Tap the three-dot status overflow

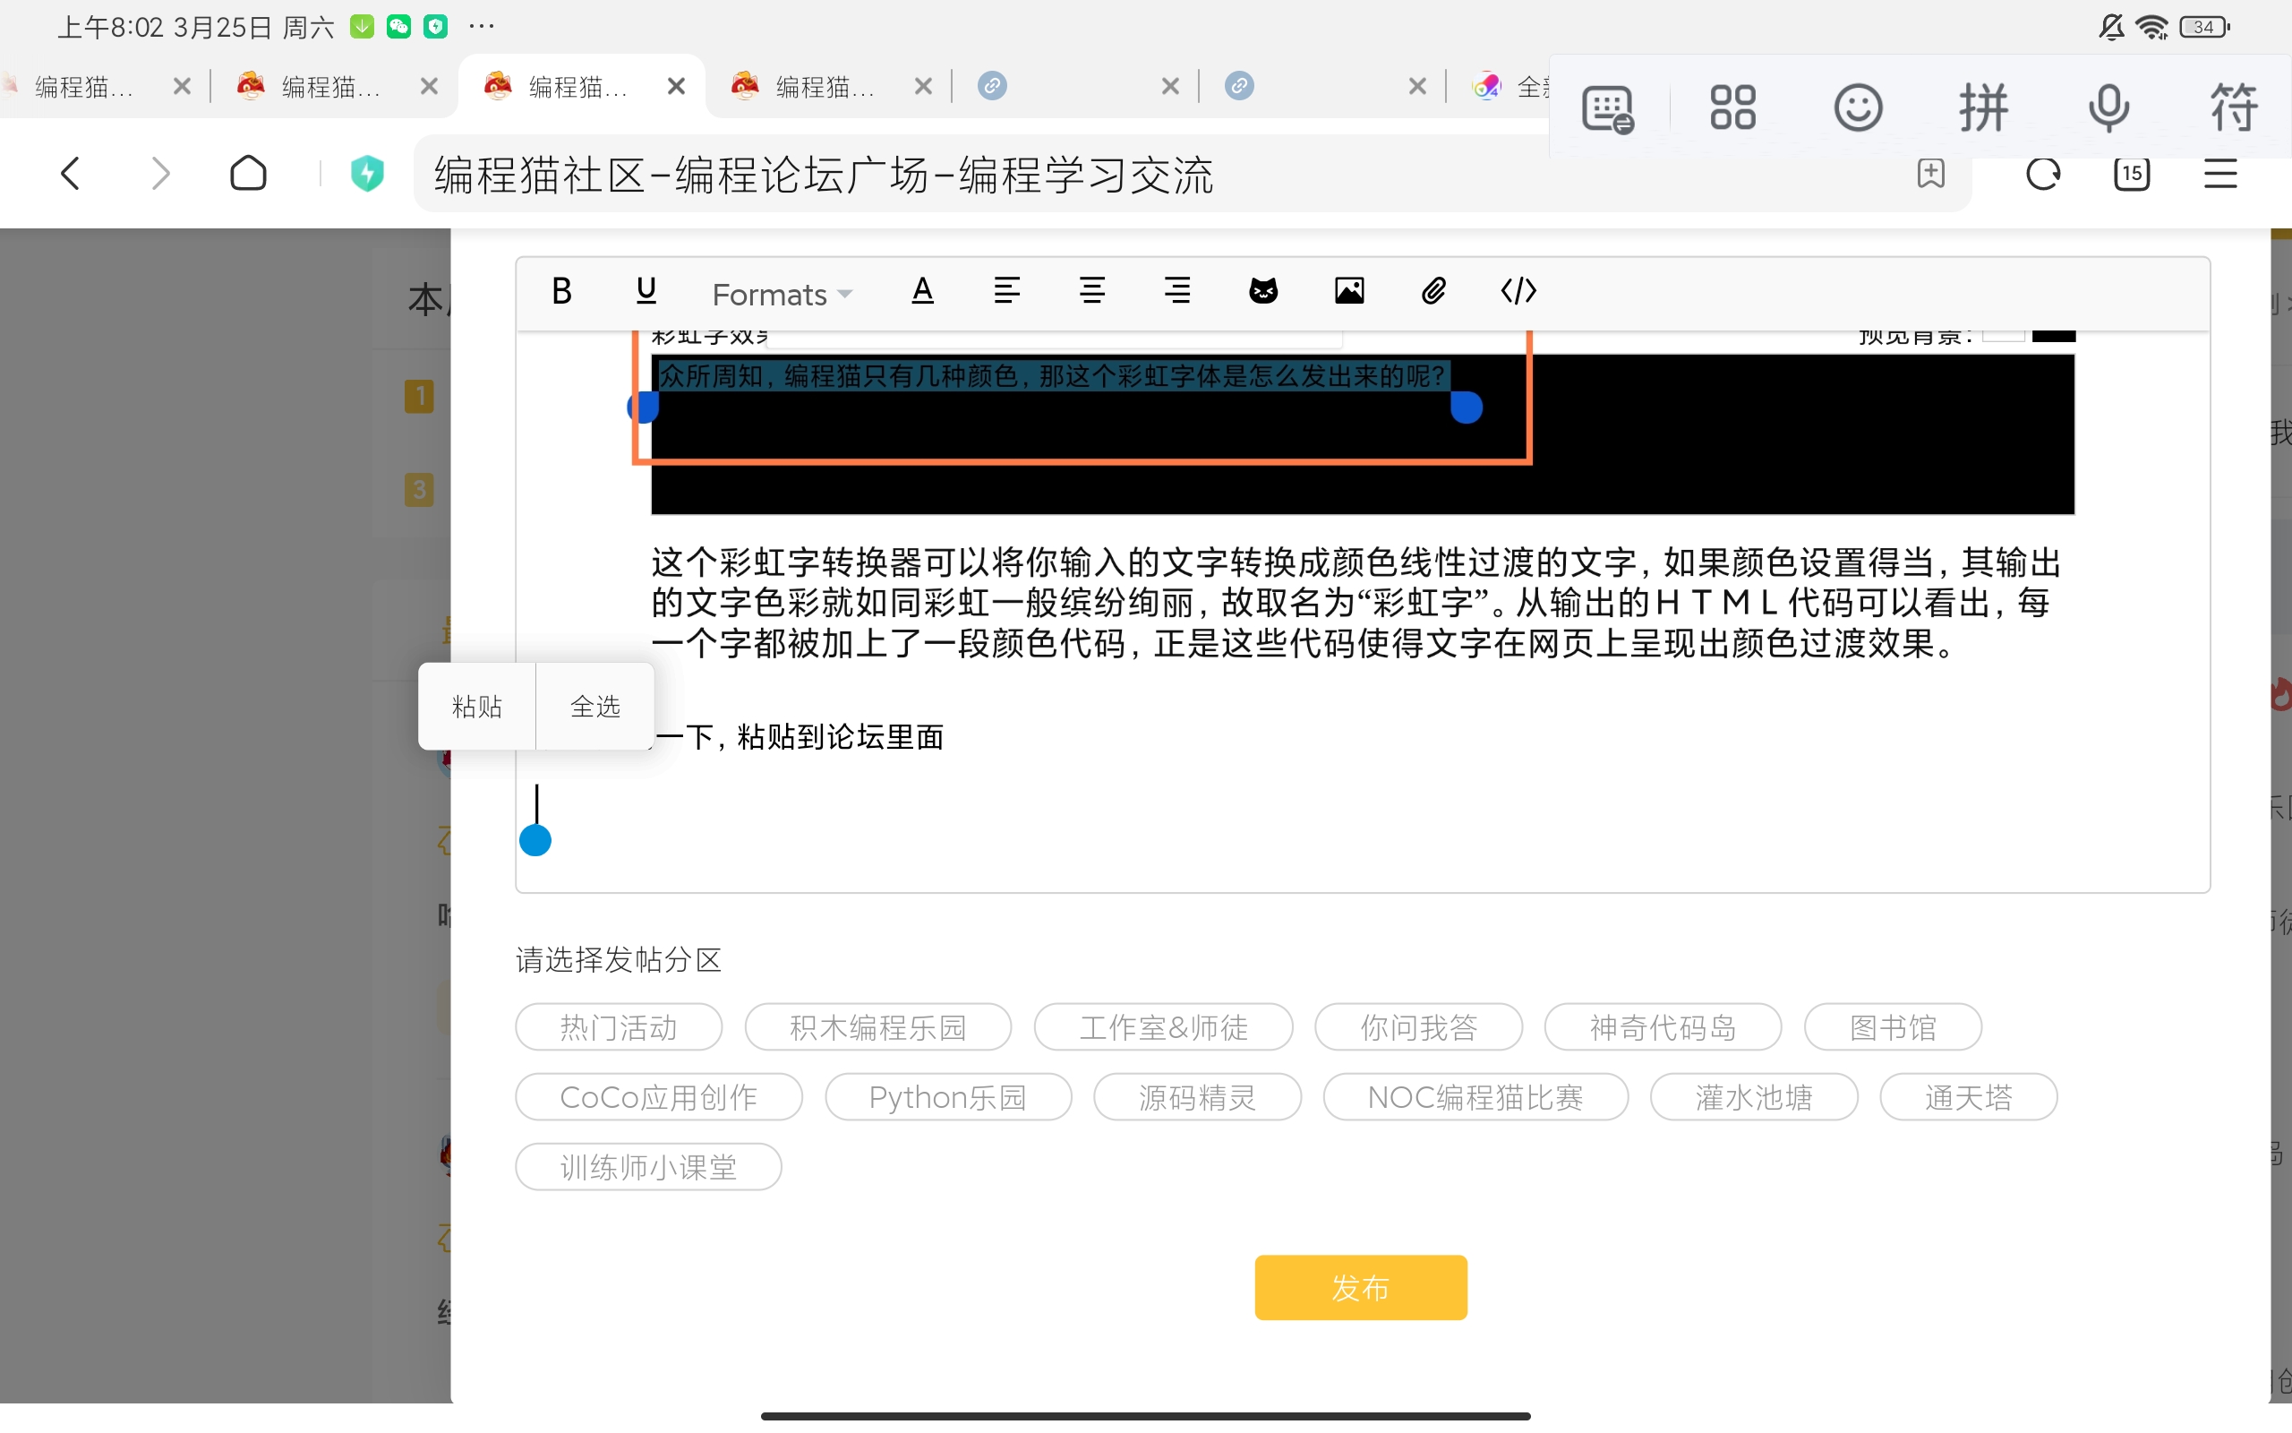481,27
